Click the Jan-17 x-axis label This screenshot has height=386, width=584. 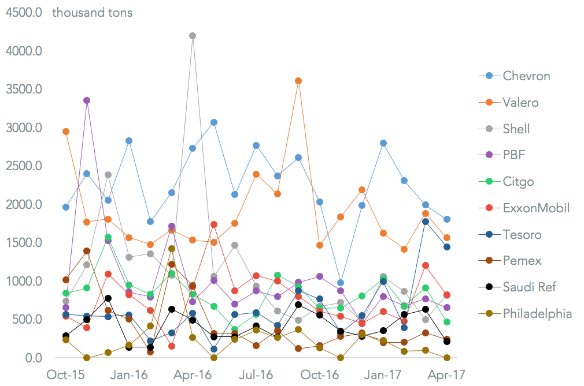click(383, 374)
